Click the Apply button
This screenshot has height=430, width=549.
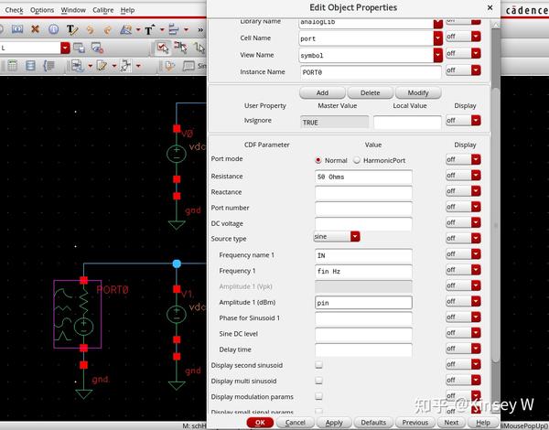[x=334, y=423]
